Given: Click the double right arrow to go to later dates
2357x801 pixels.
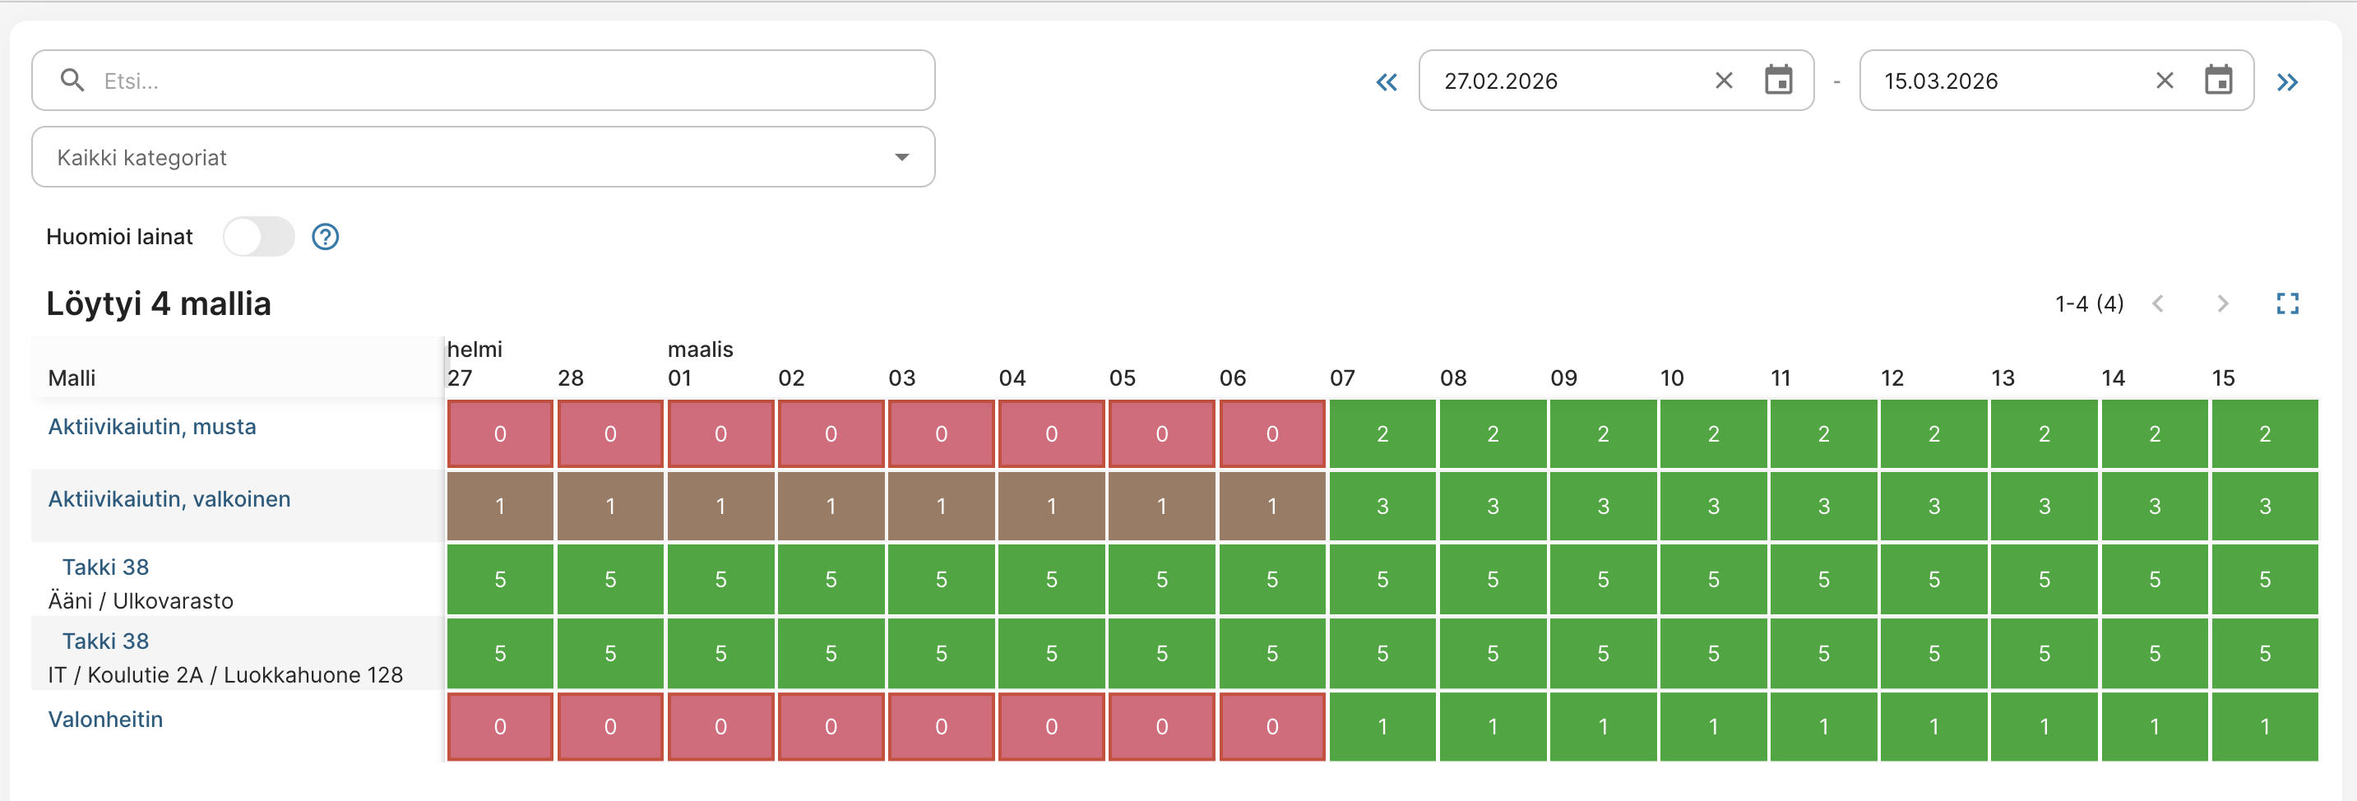Looking at the screenshot, I should 2287,82.
